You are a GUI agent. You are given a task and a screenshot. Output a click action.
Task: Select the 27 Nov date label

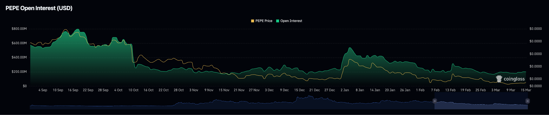tap(254, 90)
